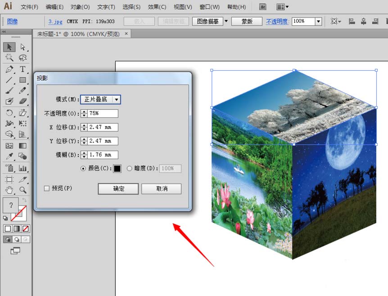
Task: Click the Y 位移 stepper arrows
Action: click(x=84, y=141)
